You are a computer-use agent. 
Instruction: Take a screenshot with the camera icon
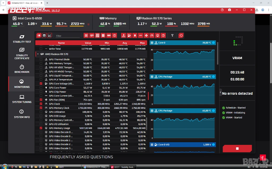229,10
